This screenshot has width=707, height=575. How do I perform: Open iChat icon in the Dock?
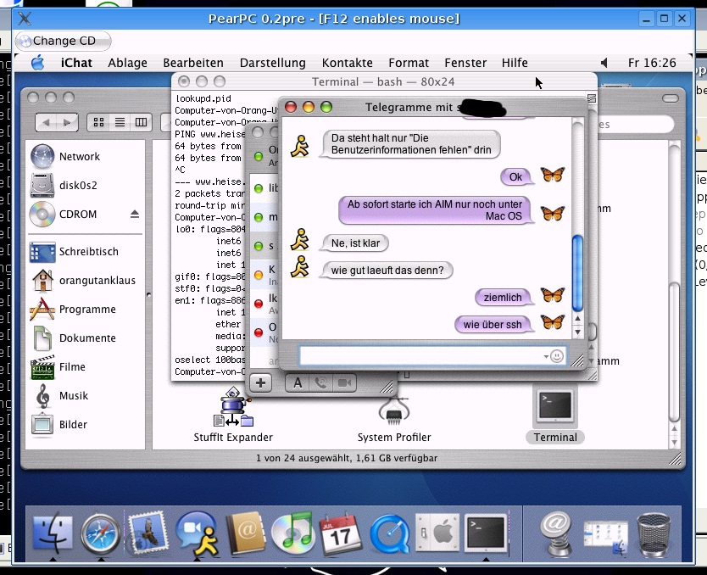pyautogui.click(x=197, y=533)
